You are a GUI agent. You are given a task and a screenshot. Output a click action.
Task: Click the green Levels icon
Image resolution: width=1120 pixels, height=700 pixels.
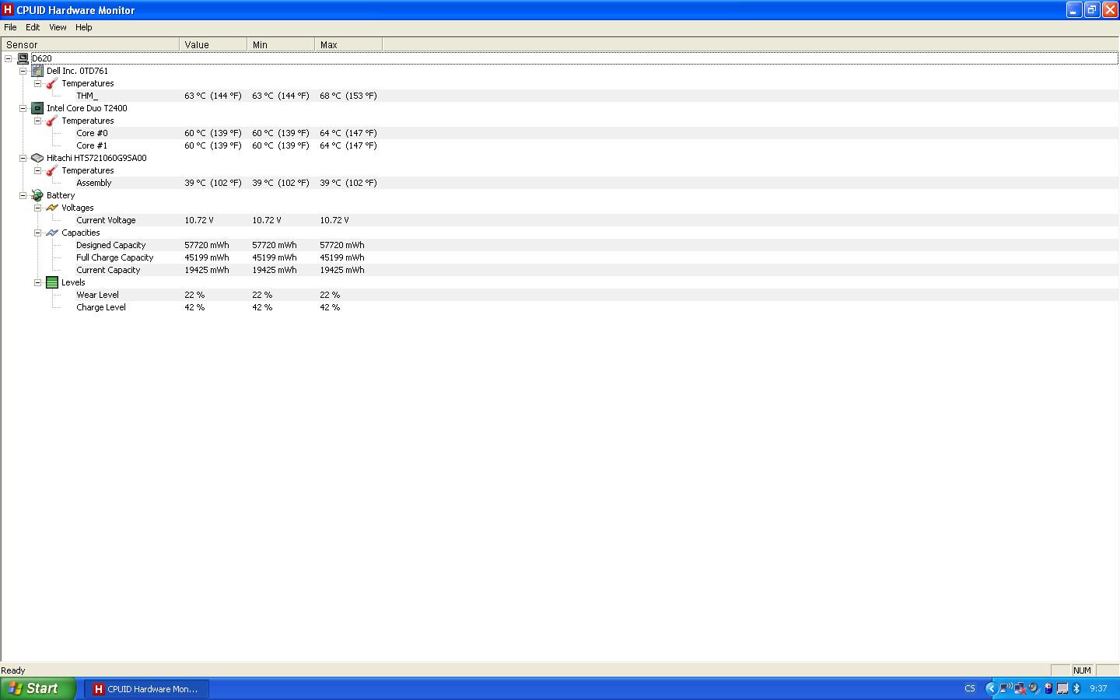pyautogui.click(x=52, y=282)
